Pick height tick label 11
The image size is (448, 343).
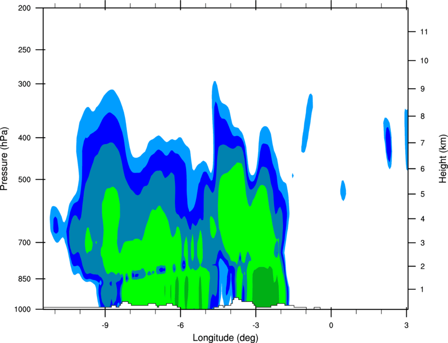(424, 32)
